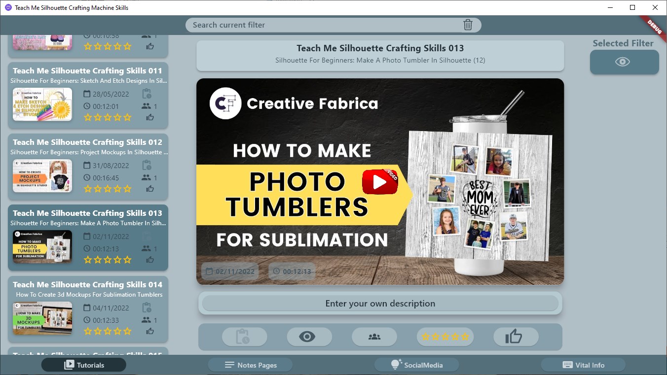Open Crafting Skills 014 3D Mockups thumbnail
This screenshot has width=667, height=375.
[42, 318]
